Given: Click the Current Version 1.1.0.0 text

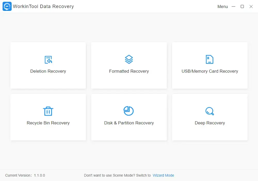Looking at the screenshot, I should [x=25, y=175].
